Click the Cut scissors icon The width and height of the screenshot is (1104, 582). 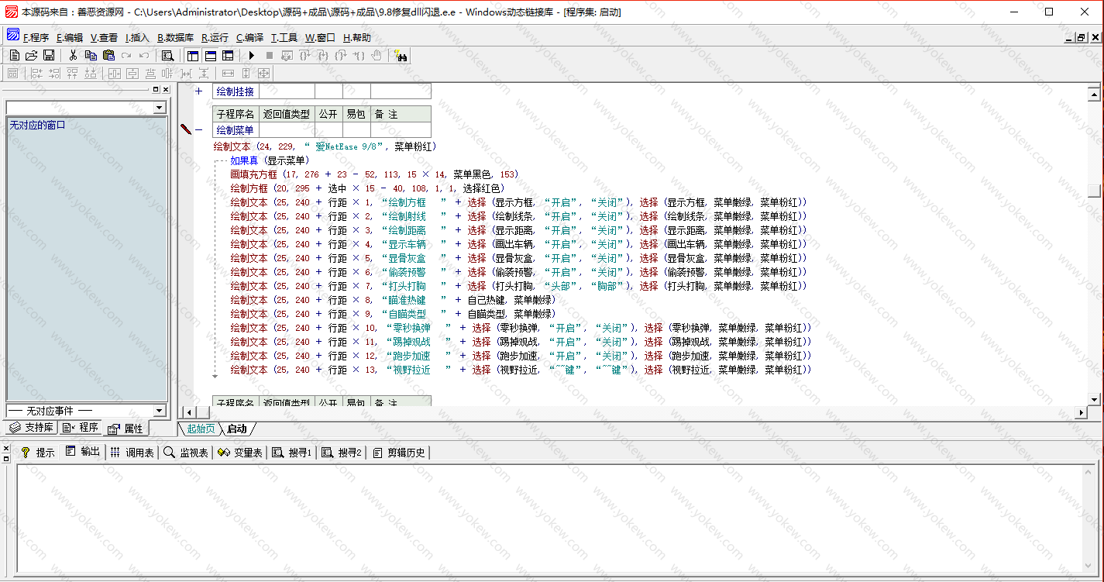(73, 55)
